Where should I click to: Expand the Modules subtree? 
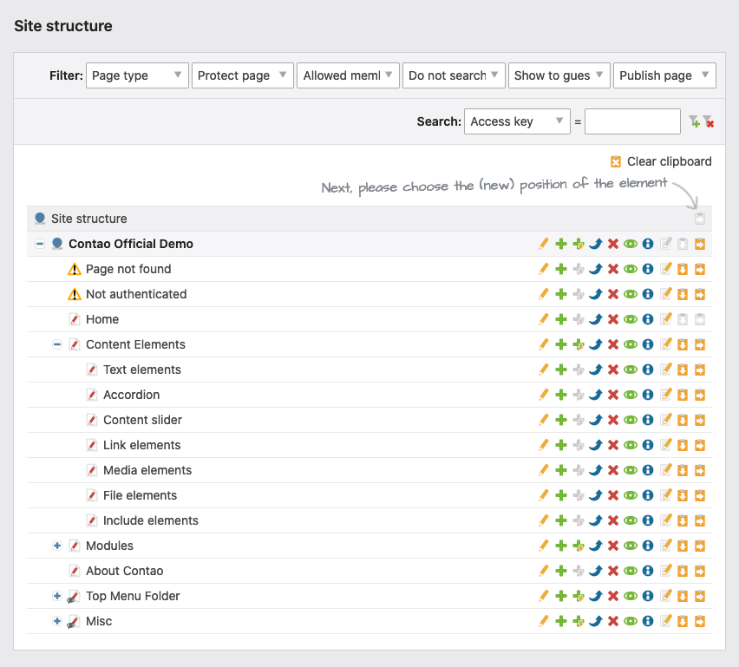point(57,546)
